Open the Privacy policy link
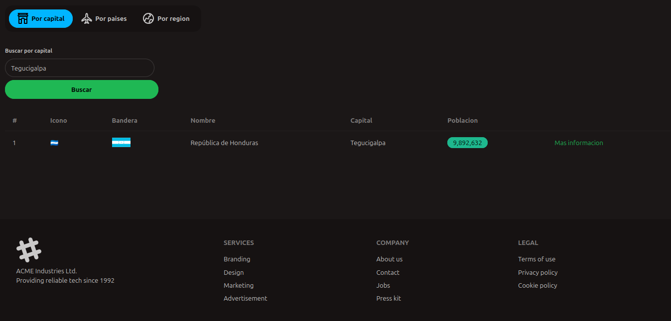Image resolution: width=671 pixels, height=321 pixels. click(537, 273)
